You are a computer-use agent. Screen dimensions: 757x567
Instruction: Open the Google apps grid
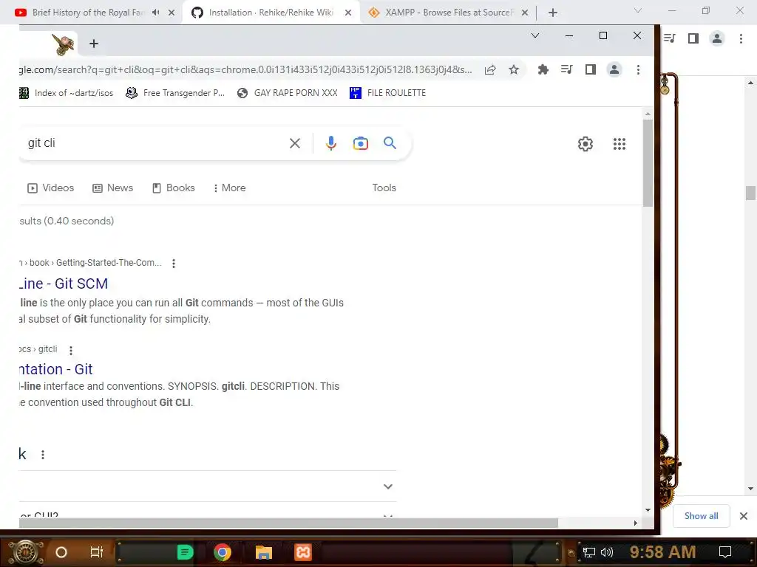[619, 144]
